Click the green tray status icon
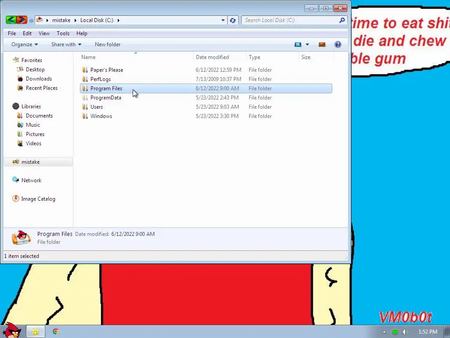The width and height of the screenshot is (450, 338). pyautogui.click(x=395, y=332)
